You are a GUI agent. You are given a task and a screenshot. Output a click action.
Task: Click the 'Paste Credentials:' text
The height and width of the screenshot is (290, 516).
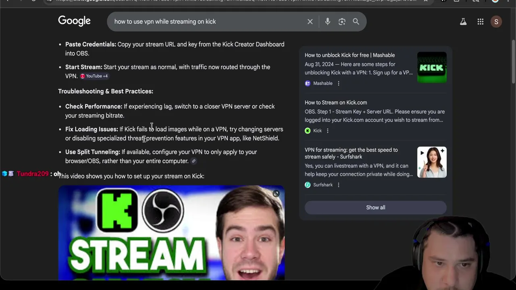[91, 44]
